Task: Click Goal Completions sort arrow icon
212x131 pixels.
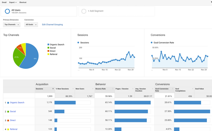Action: tap(193, 89)
